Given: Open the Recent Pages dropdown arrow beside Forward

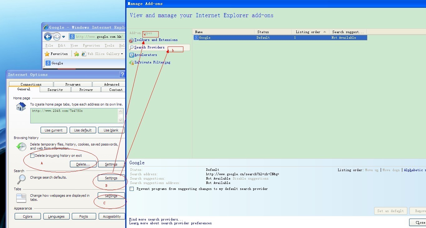Looking at the screenshot, I should [64, 37].
